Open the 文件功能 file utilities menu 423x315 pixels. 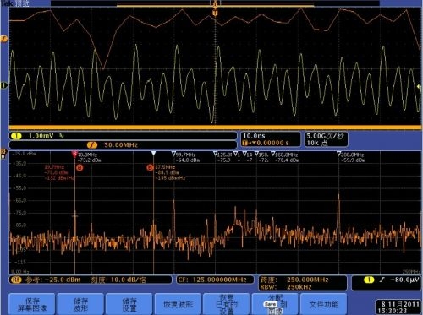tap(323, 304)
